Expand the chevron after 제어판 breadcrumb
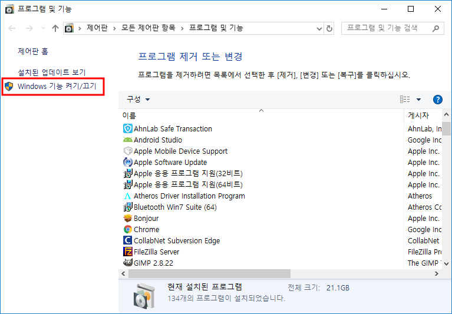The image size is (452, 314). tap(114, 28)
